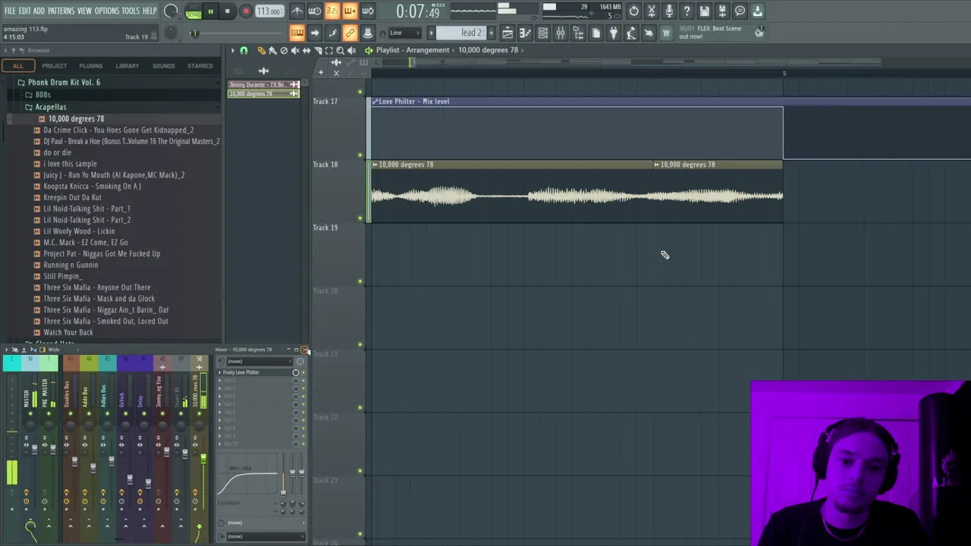Collapse the Phonk Drum Kit Vol. 6 folder
Image resolution: width=971 pixels, height=546 pixels.
(64, 82)
